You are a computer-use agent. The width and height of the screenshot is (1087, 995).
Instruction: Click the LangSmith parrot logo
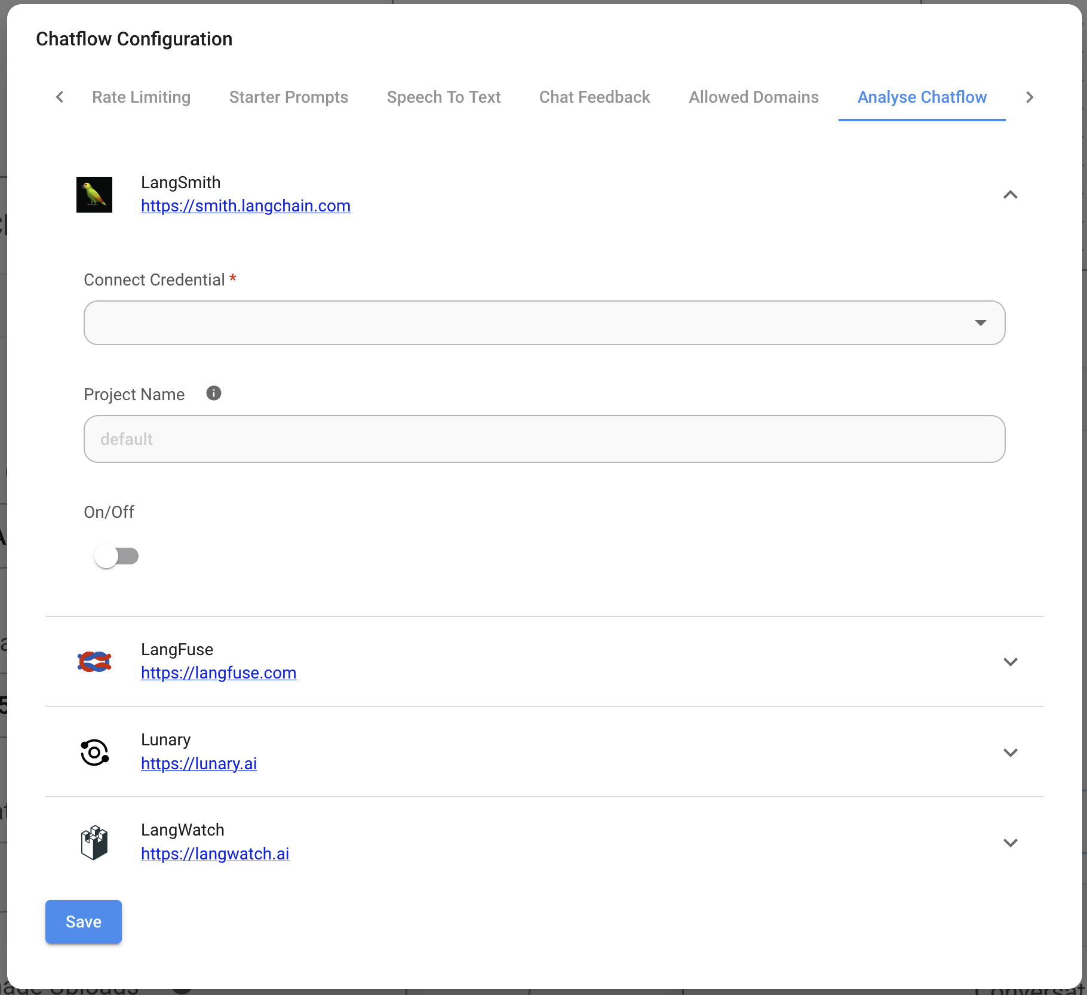coord(94,194)
